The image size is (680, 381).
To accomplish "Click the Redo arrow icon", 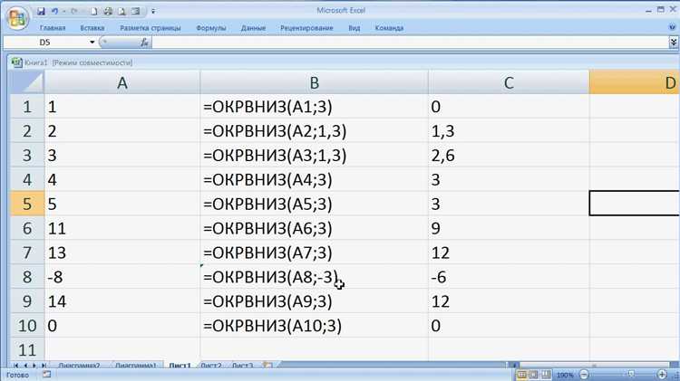I will click(74, 11).
